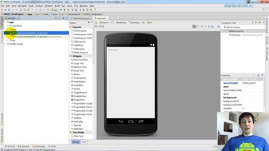The image size is (269, 151).
Task: Toggle the Structure tool window side tab
Action: (x=2, y=37)
